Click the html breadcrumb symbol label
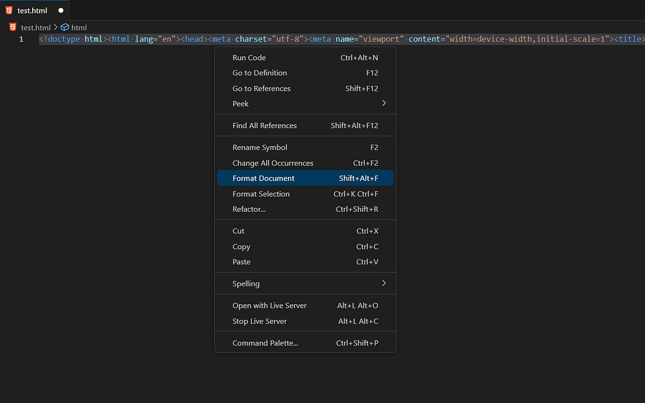Screen dimensions: 645x403 point(79,28)
